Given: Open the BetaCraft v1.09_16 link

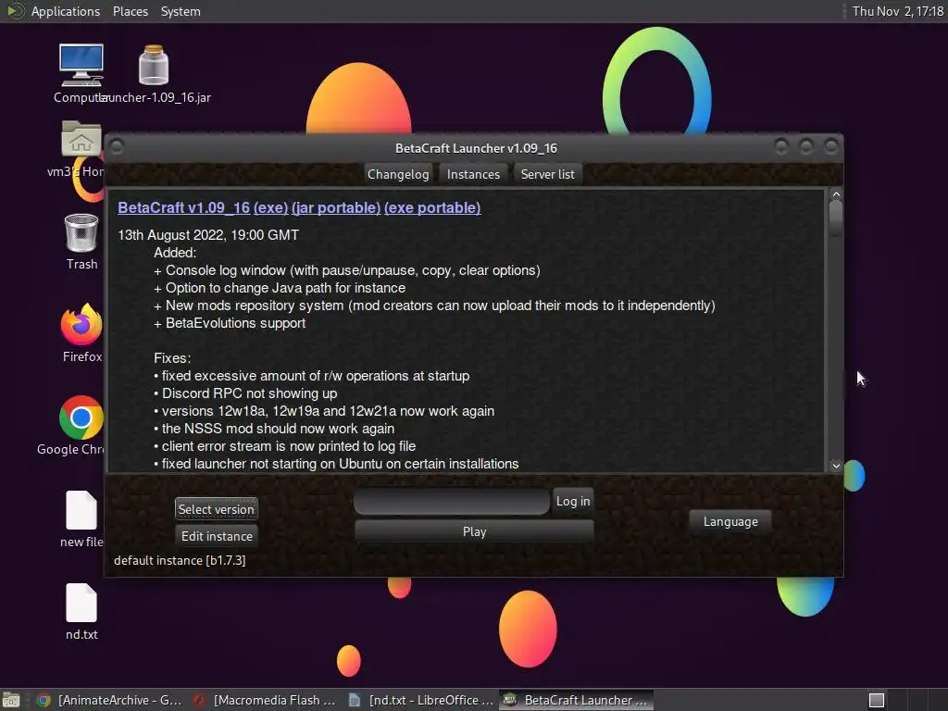Looking at the screenshot, I should click(x=184, y=208).
